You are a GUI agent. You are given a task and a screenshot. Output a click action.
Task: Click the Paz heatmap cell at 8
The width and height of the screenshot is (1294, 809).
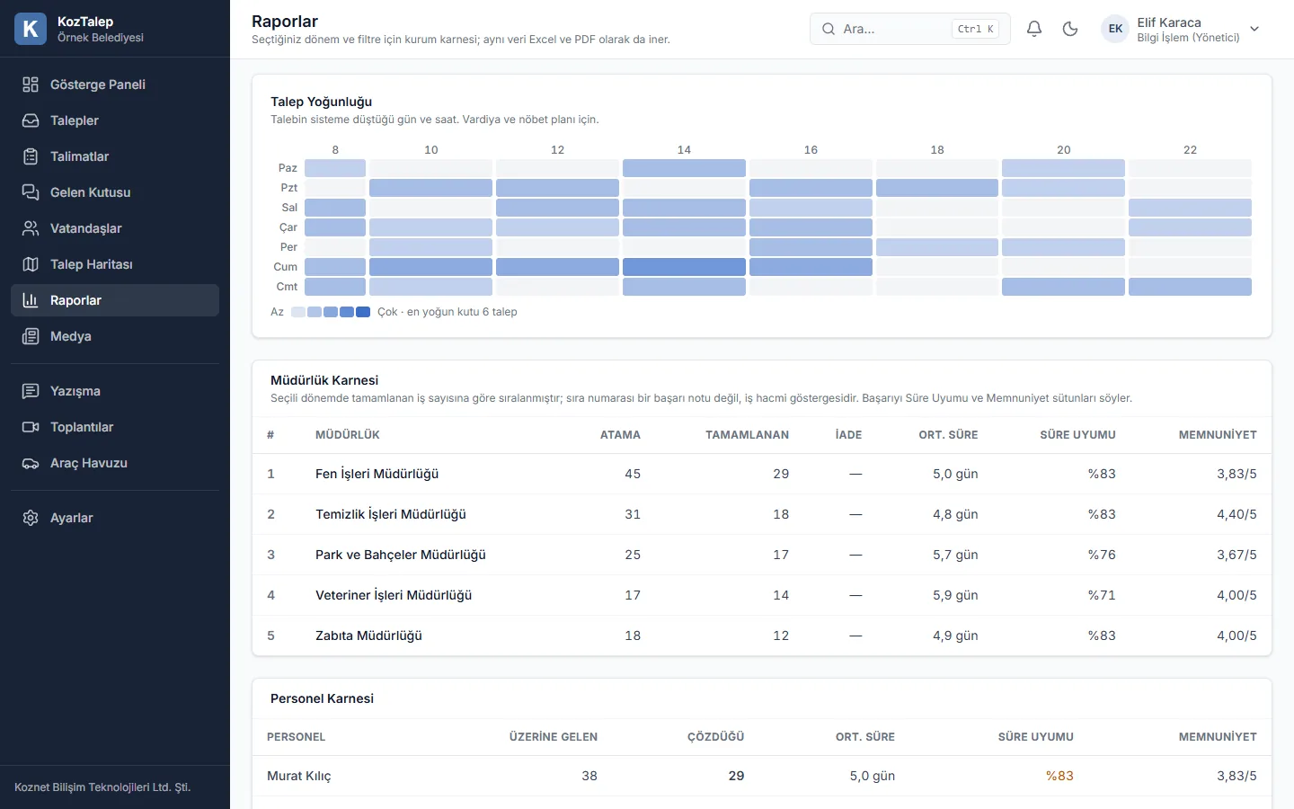[x=335, y=168]
